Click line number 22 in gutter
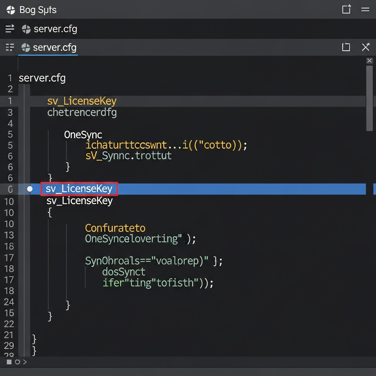Screen dimensions: 376x376 pos(9,324)
